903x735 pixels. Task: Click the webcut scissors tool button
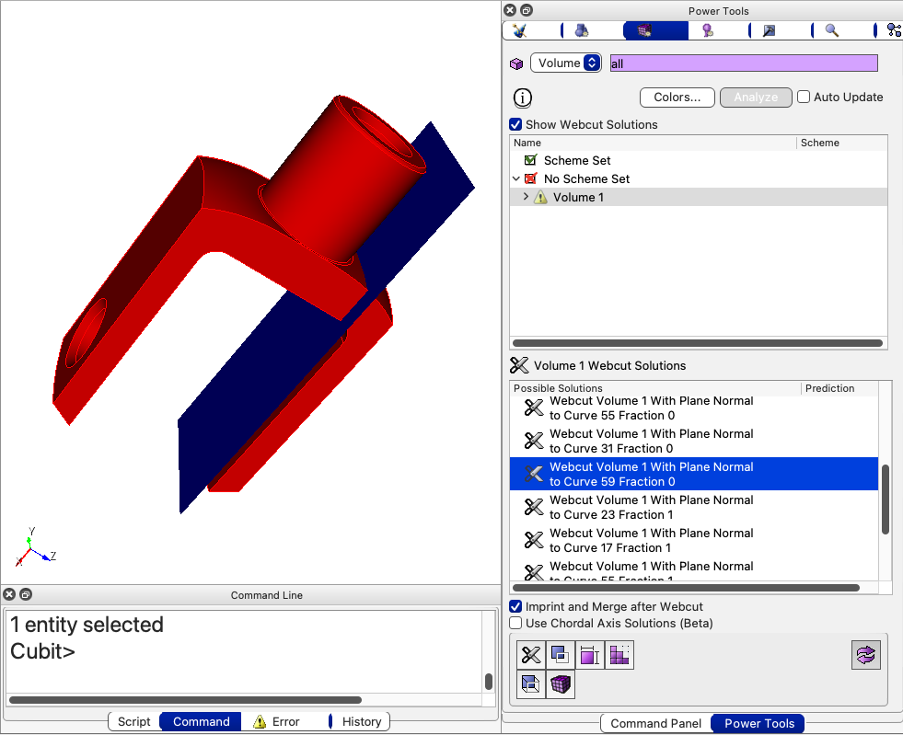531,655
